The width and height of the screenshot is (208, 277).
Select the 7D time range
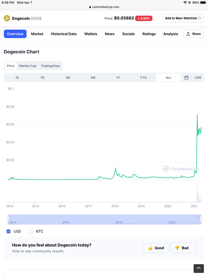coord(42,78)
